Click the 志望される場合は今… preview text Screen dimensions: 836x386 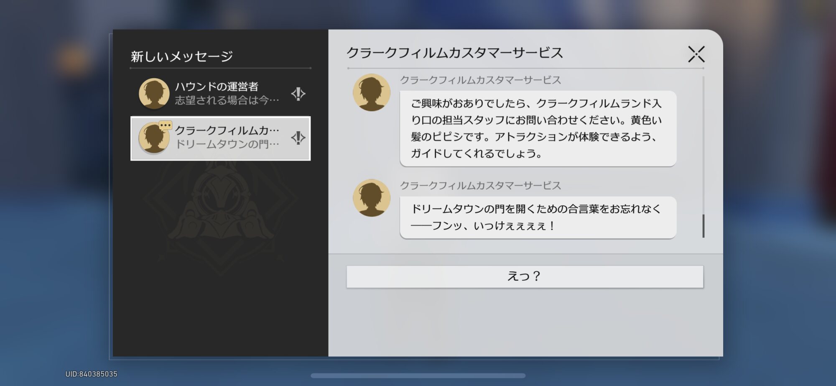pyautogui.click(x=227, y=100)
